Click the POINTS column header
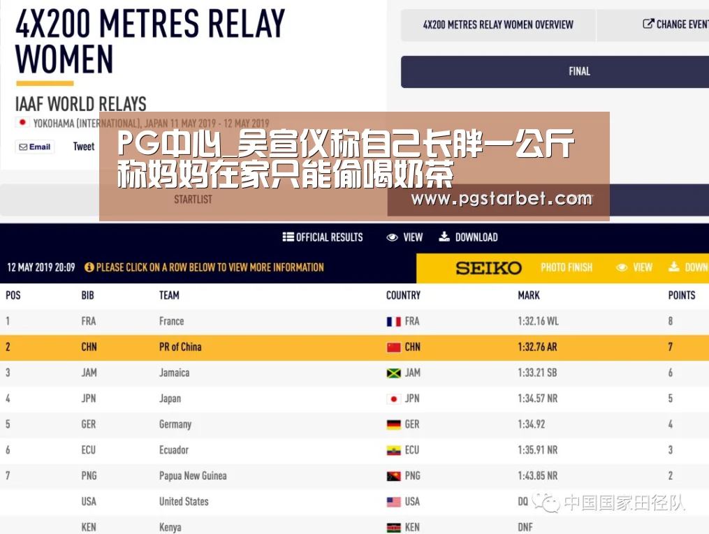The width and height of the screenshot is (709, 534). (682, 295)
